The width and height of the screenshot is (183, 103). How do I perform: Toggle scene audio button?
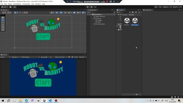(x=65, y=13)
